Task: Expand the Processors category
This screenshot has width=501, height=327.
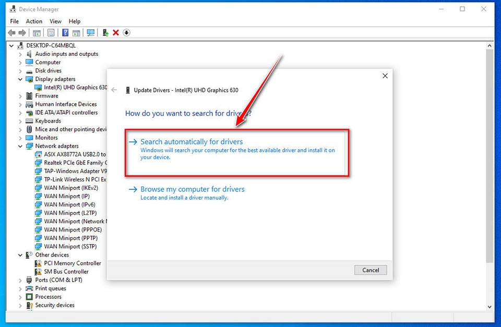Action: click(x=20, y=296)
